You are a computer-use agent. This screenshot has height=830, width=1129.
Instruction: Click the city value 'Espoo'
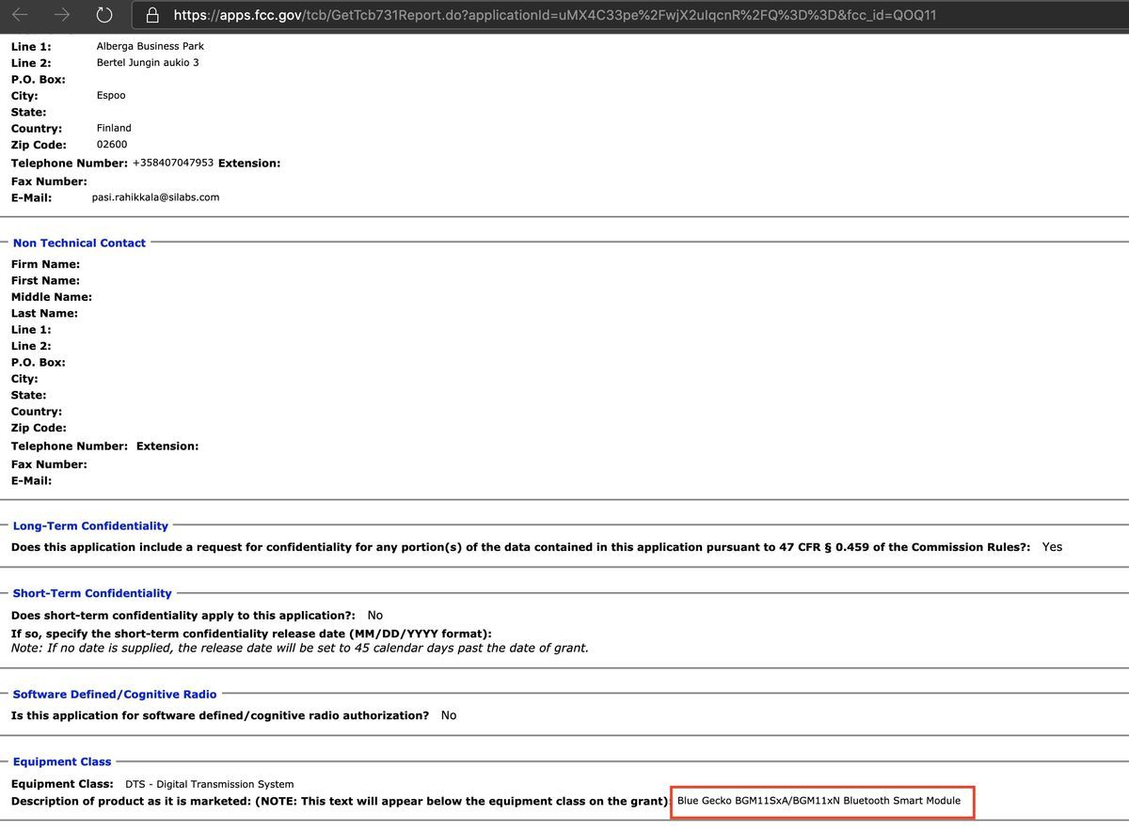tap(111, 96)
